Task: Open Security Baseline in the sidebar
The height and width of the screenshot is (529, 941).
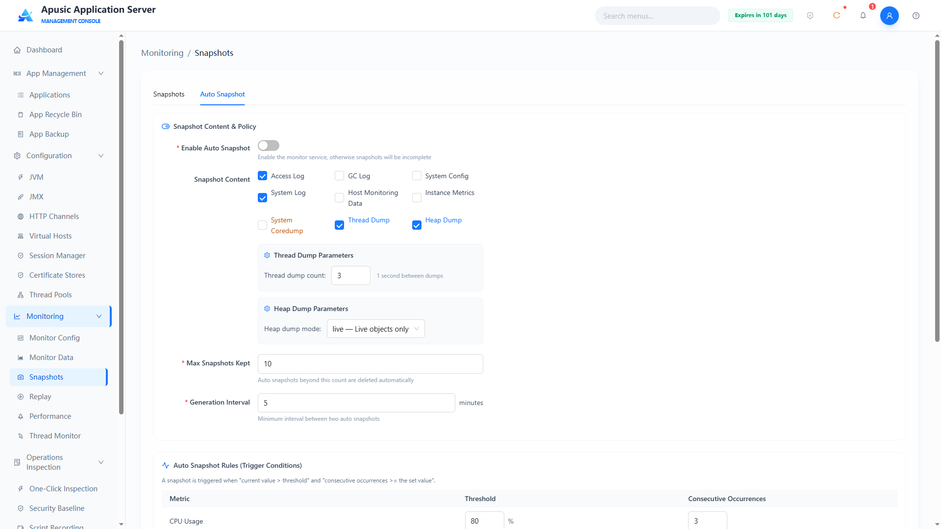Action: 59,508
